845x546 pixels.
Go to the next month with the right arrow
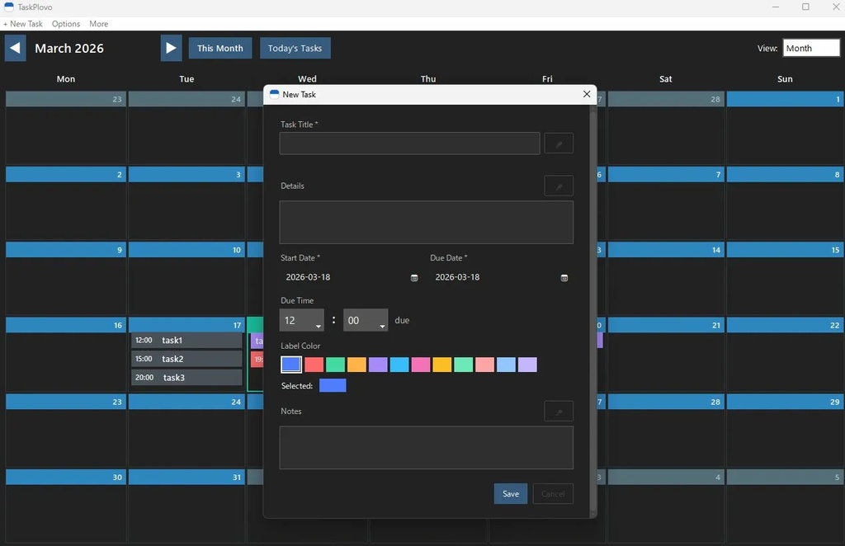click(171, 48)
